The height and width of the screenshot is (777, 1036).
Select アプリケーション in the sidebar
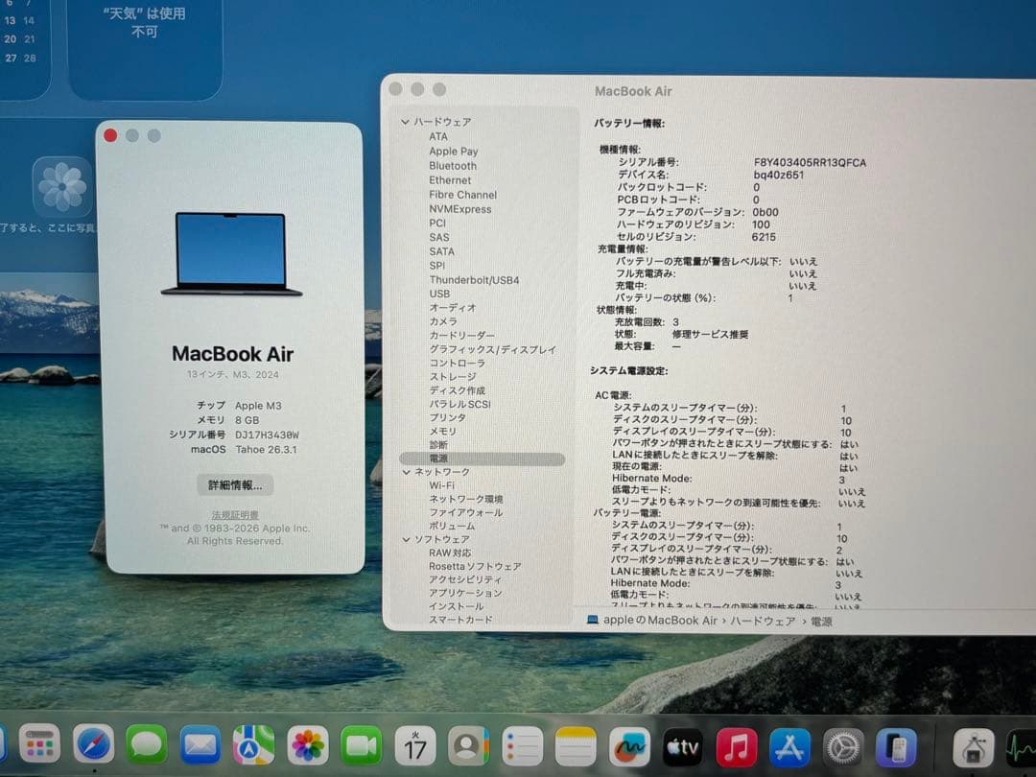tap(465, 594)
